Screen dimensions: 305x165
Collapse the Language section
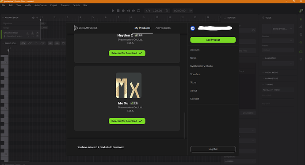point(263,58)
